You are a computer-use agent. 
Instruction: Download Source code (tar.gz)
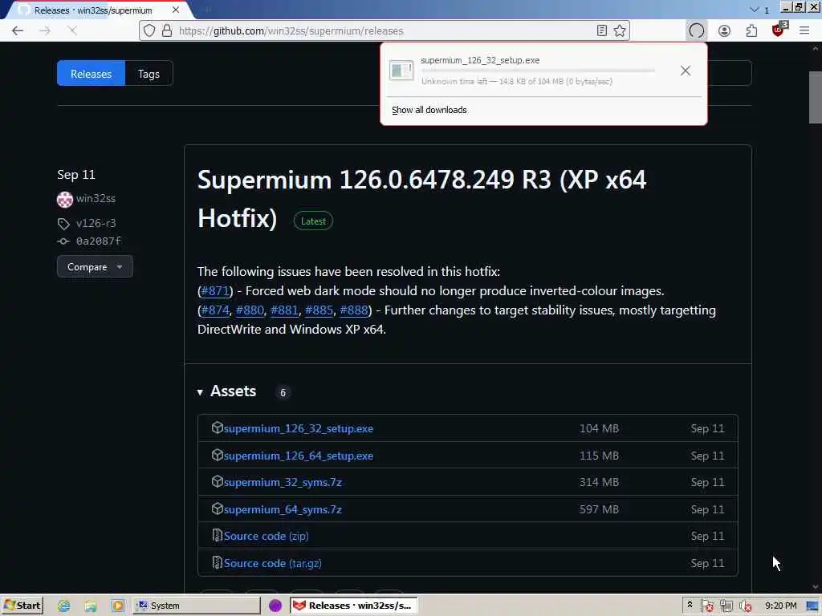[273, 564]
